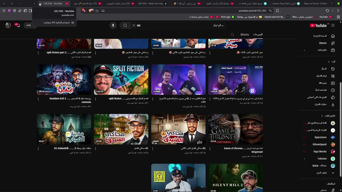Clear the search box text
Image resolution: width=342 pixels, height=192 pixels.
[134, 25]
